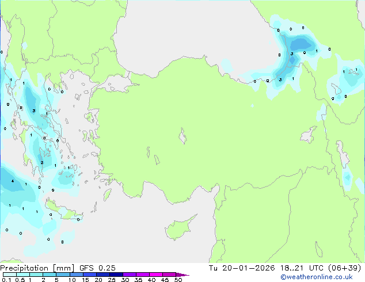Click the '18..21 UTC' time range text
Screen dimensions: 365x282
[x=302, y=268]
